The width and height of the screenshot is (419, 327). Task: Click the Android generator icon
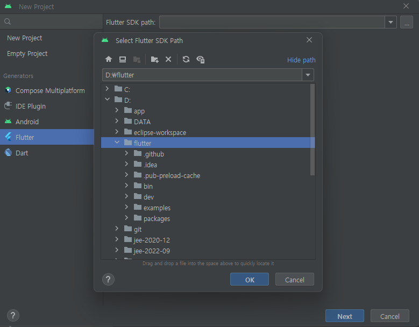tap(8, 122)
